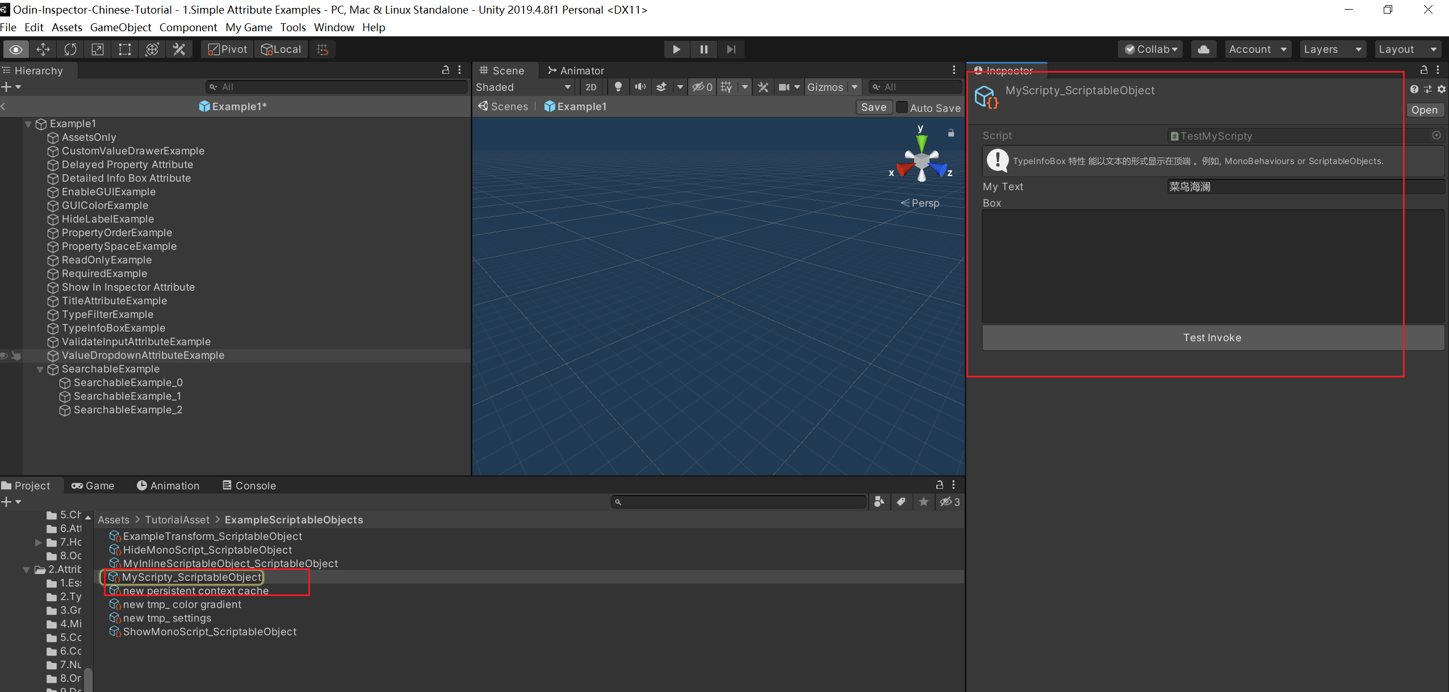Open Inspector help icon
Viewport: 1449px width, 692px height.
coord(1414,89)
